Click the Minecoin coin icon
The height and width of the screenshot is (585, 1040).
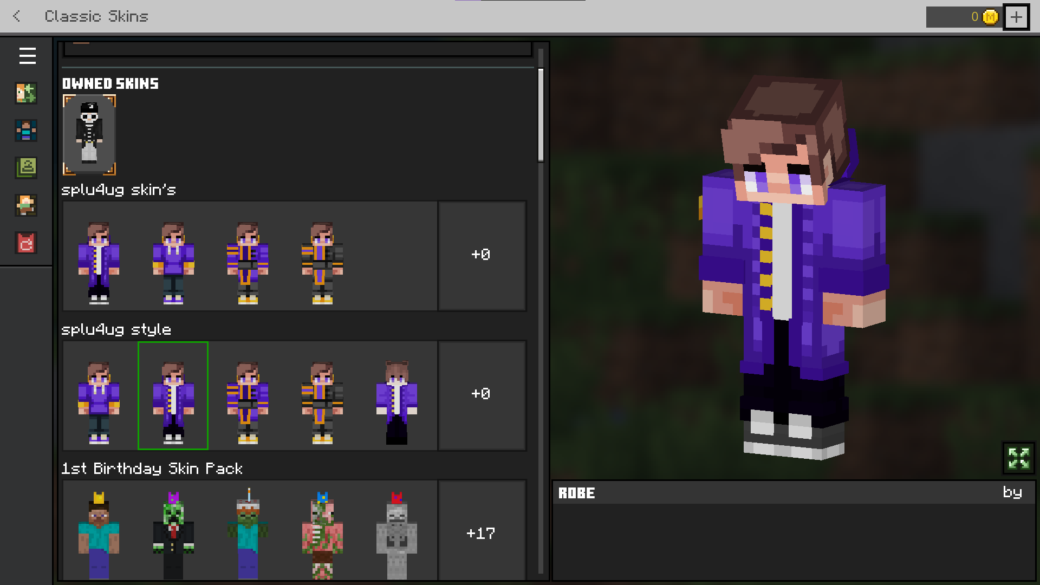point(990,17)
